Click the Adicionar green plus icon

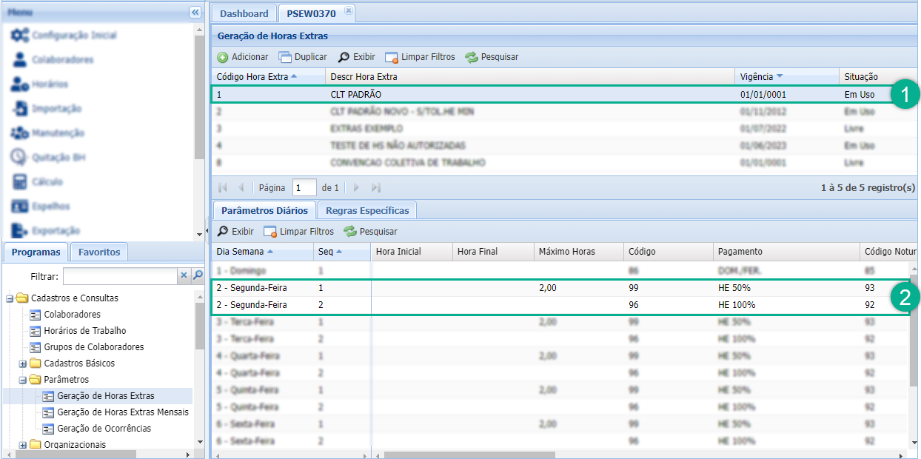222,57
